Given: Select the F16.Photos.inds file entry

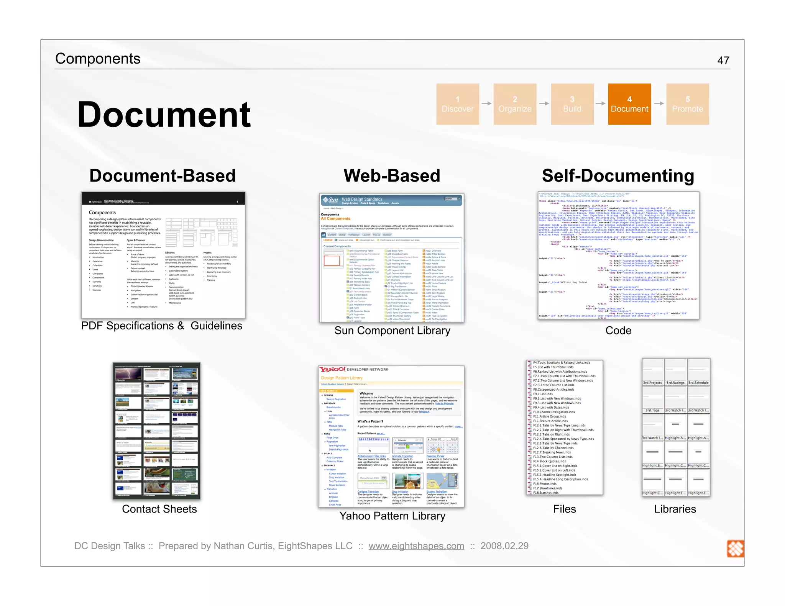Looking at the screenshot, I should (x=545, y=484).
